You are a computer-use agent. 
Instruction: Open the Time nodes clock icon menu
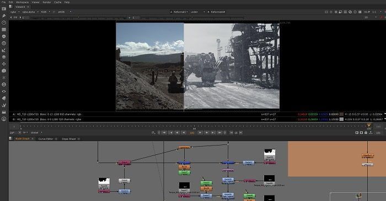coord(4,23)
